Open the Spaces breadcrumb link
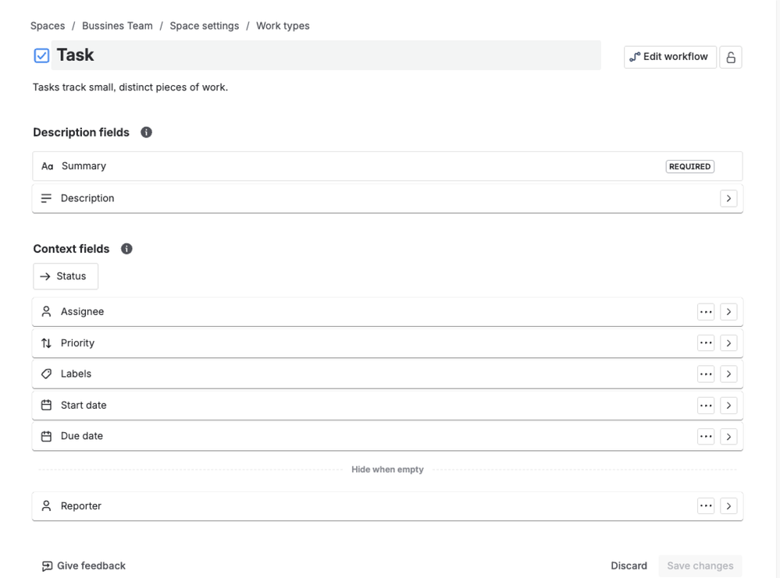Image resolution: width=780 pixels, height=578 pixels. point(48,25)
